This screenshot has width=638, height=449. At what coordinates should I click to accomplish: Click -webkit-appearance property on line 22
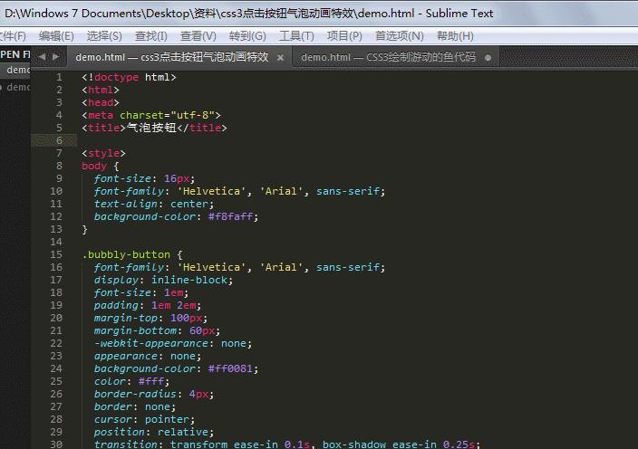coord(151,343)
